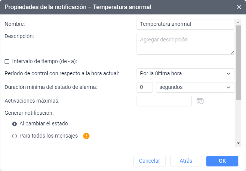The image size is (246, 171).
Task: Select Al cambiar el estado option
Action: (x=14, y=123)
